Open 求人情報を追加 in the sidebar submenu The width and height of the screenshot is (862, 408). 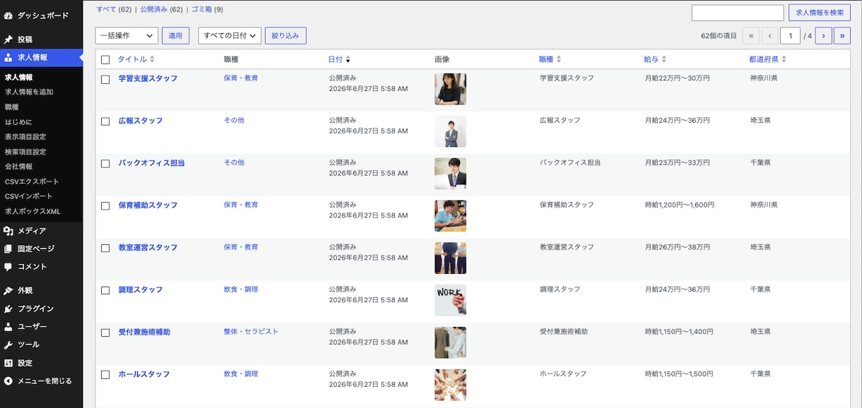(x=29, y=92)
